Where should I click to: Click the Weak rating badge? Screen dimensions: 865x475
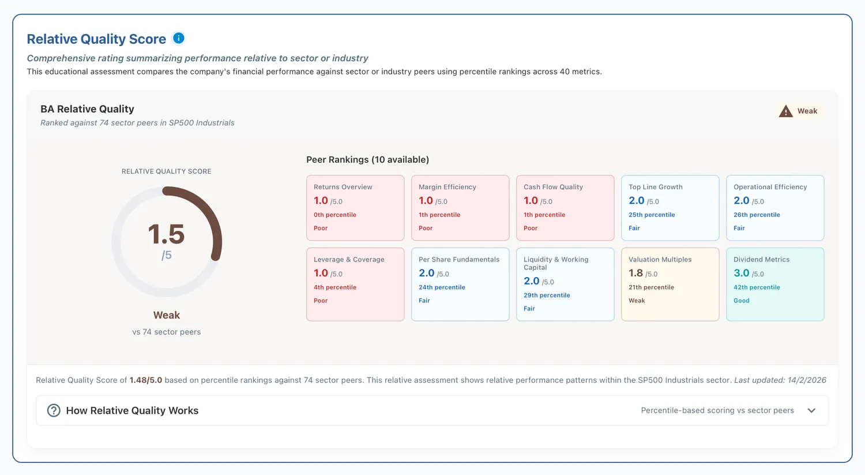tap(799, 111)
